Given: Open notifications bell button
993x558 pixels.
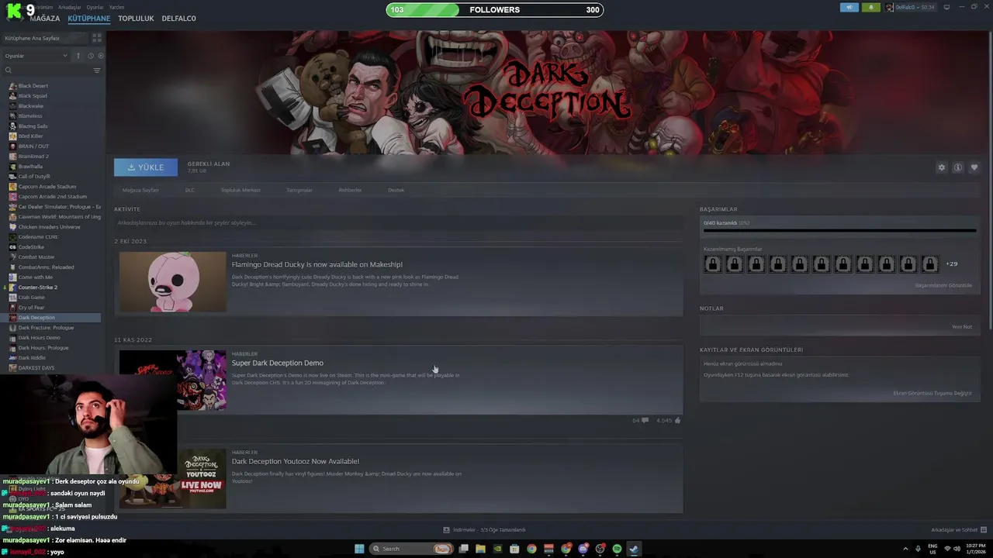Looking at the screenshot, I should pyautogui.click(x=870, y=7).
